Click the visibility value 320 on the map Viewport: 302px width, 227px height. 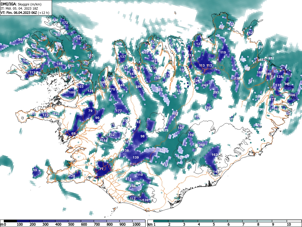58,35
